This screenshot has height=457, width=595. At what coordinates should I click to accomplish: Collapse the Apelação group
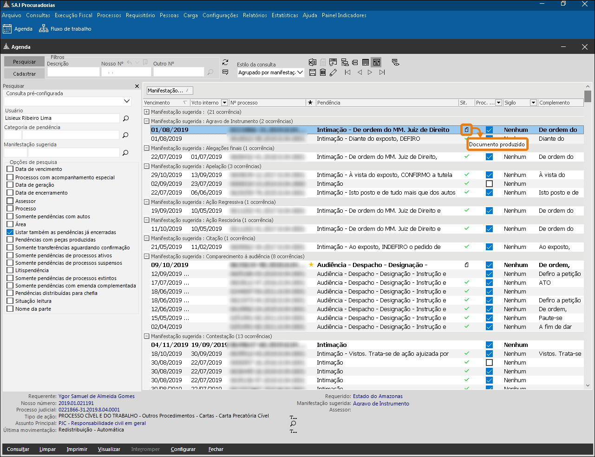[x=147, y=166]
